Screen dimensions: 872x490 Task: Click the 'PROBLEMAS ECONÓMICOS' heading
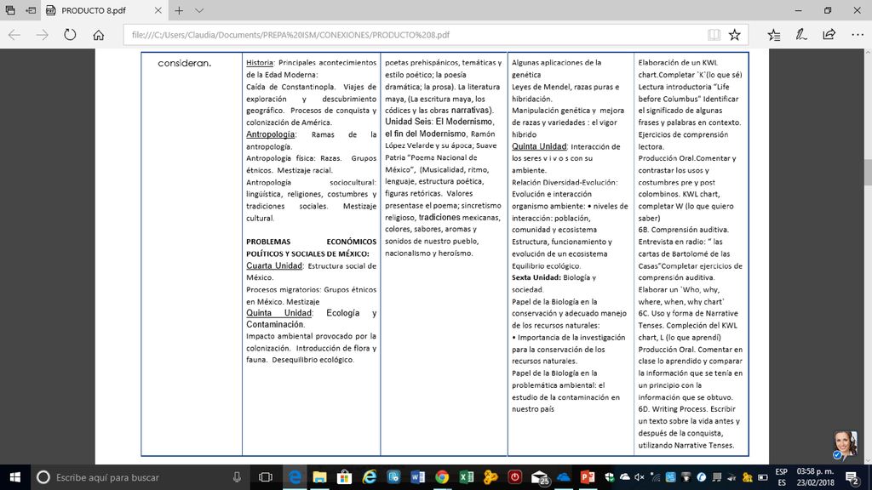[x=312, y=242]
